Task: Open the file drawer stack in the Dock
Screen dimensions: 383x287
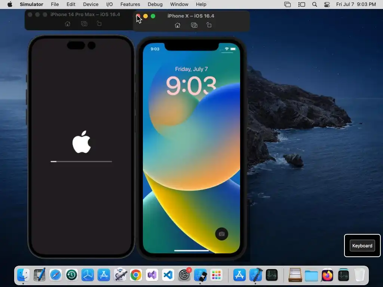Action: tap(295, 275)
